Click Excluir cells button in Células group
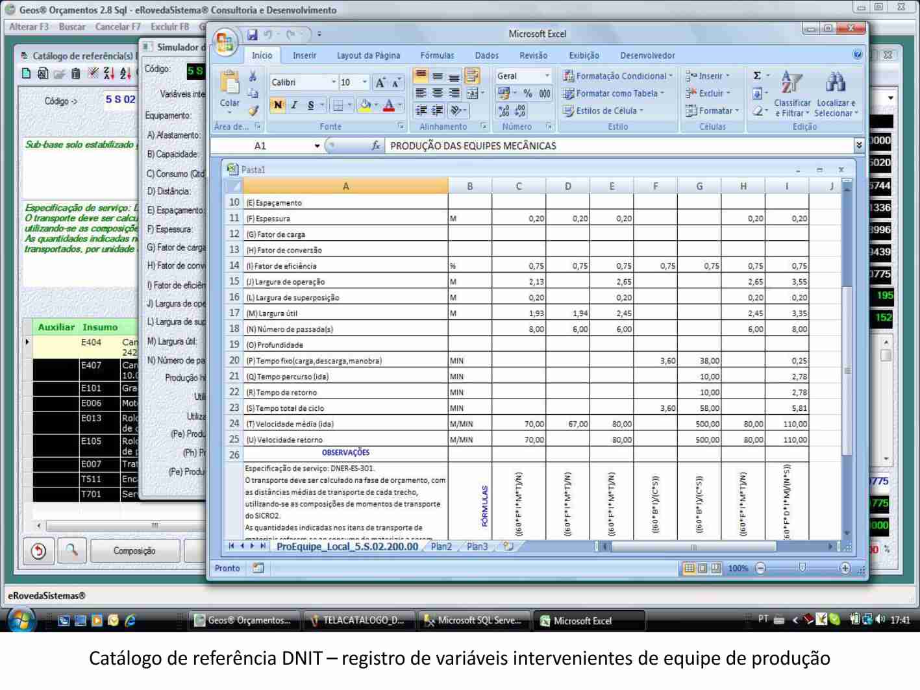This screenshot has width=920, height=690. [x=708, y=93]
